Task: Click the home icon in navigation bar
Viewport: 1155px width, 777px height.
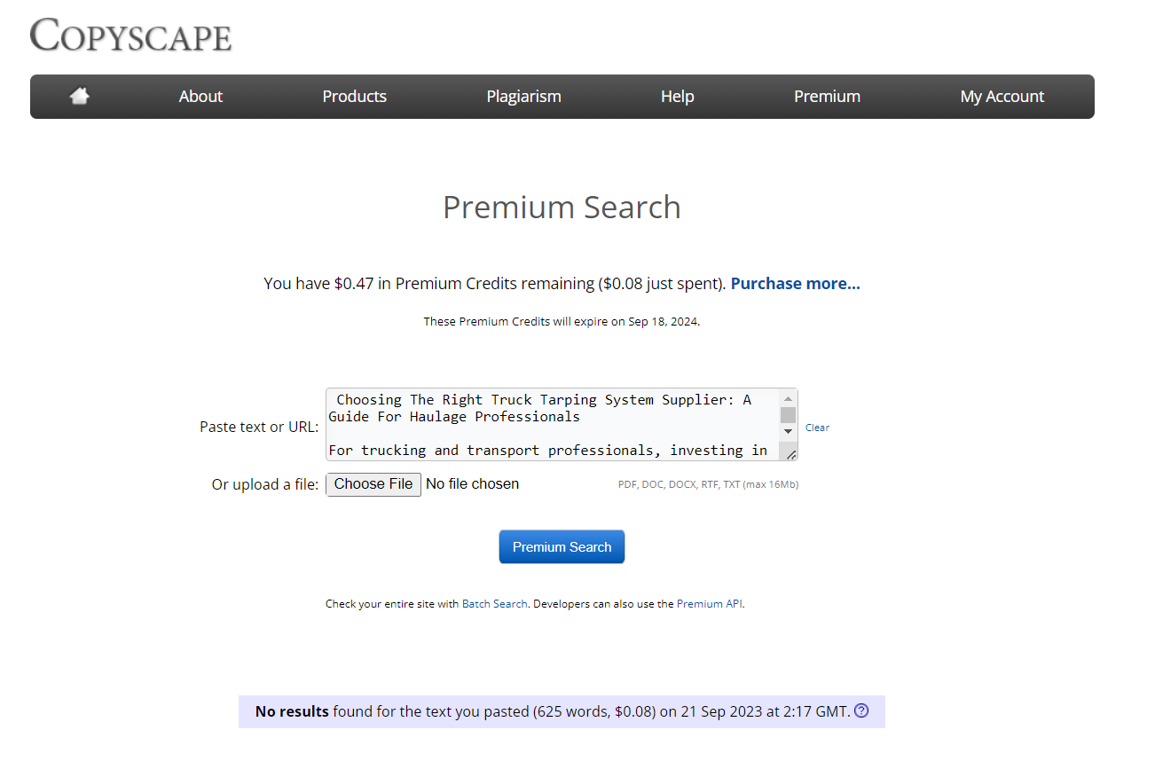Action: pos(80,96)
